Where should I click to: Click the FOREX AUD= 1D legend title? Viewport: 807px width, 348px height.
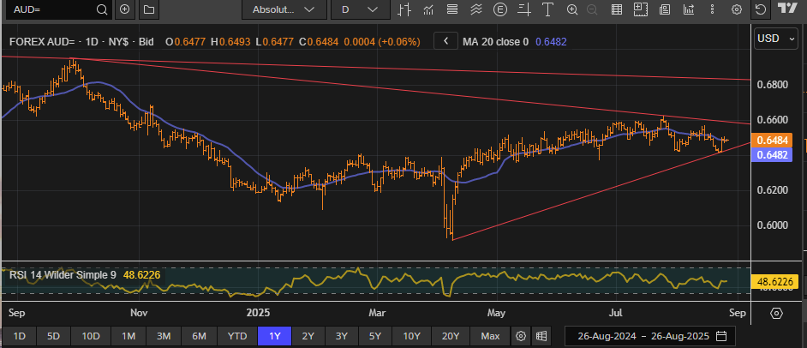click(x=81, y=42)
